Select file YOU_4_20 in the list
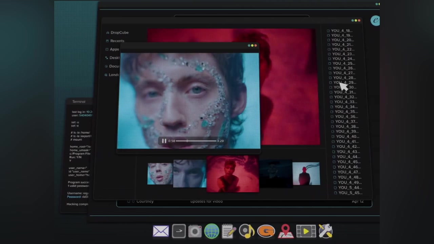The image size is (434, 244). coord(342,40)
